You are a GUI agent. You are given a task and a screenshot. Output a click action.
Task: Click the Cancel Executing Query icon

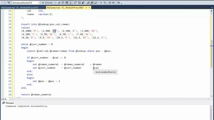56,3
